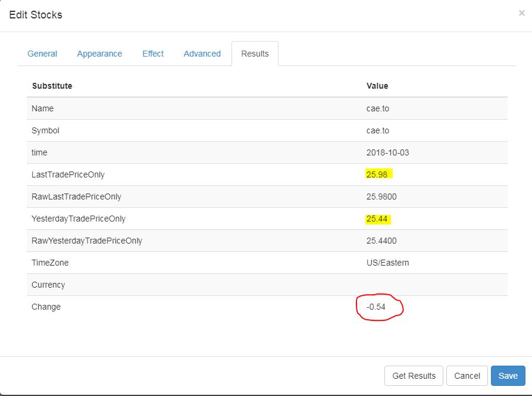Open the Appearance tab
This screenshot has height=396, width=532.
(x=99, y=54)
